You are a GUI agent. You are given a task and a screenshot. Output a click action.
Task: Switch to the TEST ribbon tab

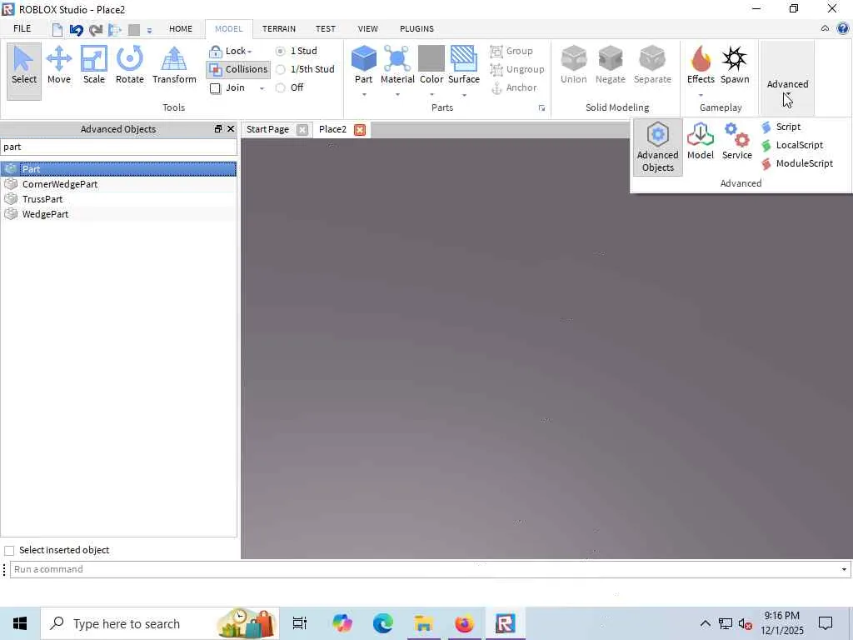pyautogui.click(x=326, y=29)
